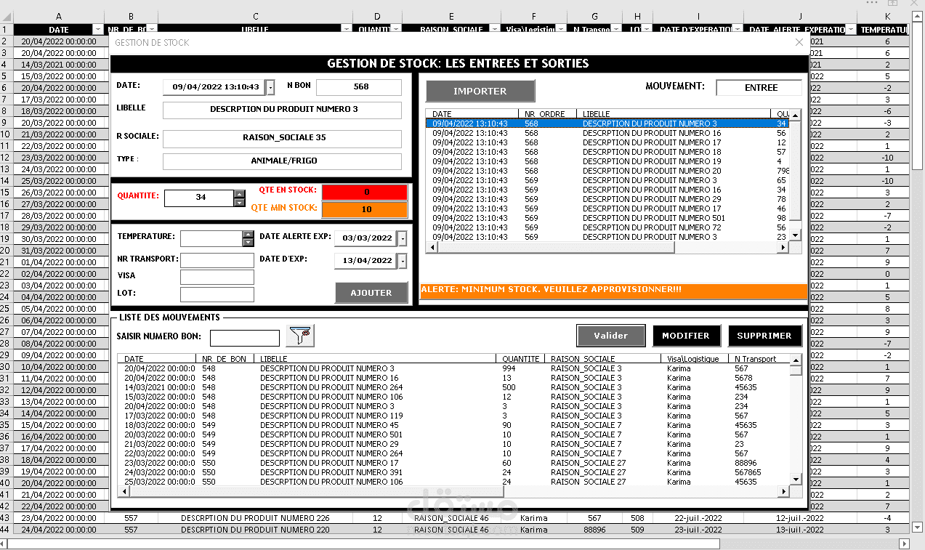This screenshot has width=925, height=550.
Task: Open the filter arrow on the Visa\Logistique header
Action: click(x=560, y=29)
